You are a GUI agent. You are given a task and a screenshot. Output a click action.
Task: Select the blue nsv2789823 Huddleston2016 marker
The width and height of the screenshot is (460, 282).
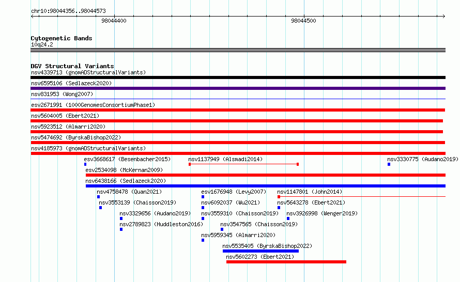(121, 229)
